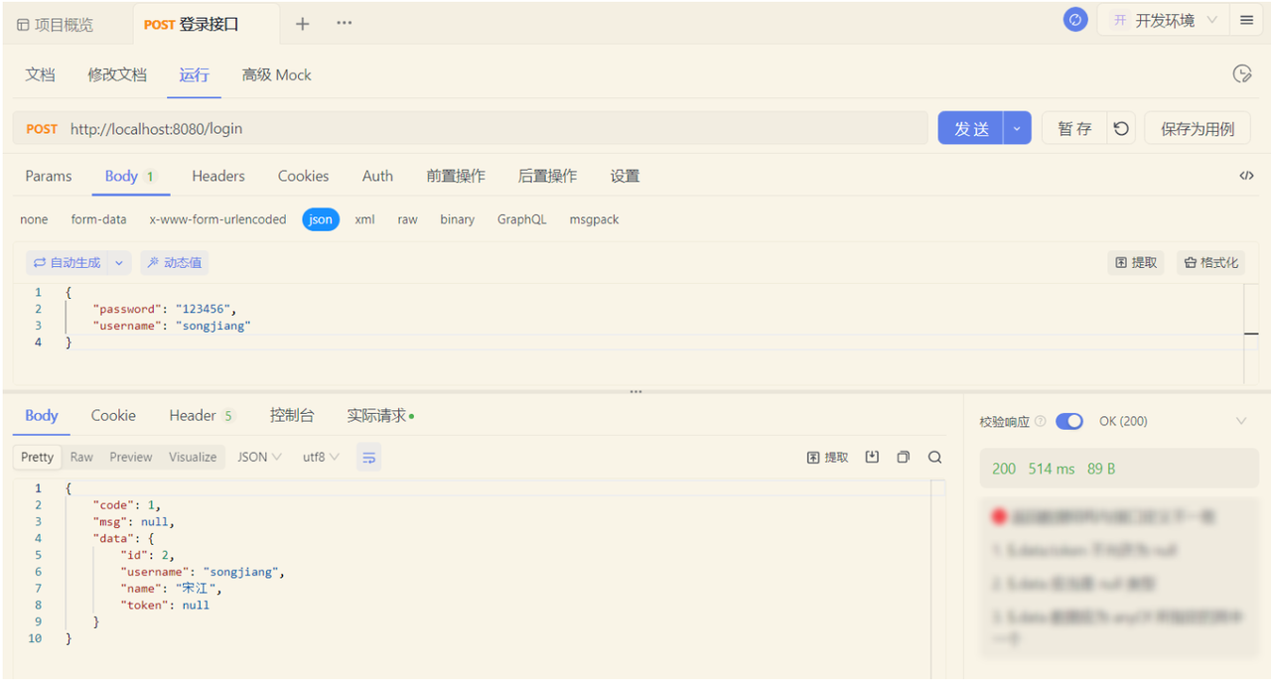Viewport: 1271px width, 680px height.
Task: Download the response via save icon
Action: (x=872, y=457)
